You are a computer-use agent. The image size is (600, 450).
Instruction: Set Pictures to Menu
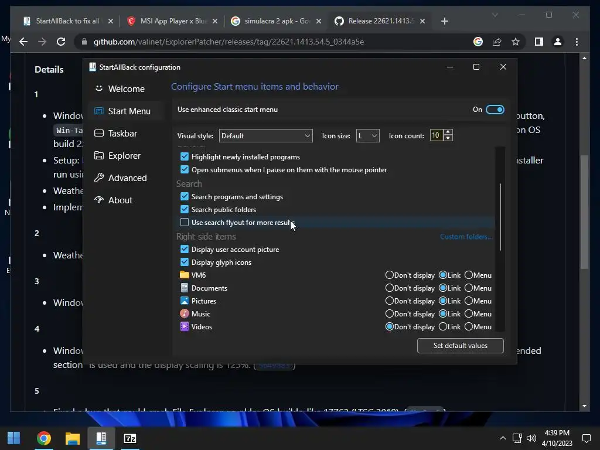(x=469, y=301)
